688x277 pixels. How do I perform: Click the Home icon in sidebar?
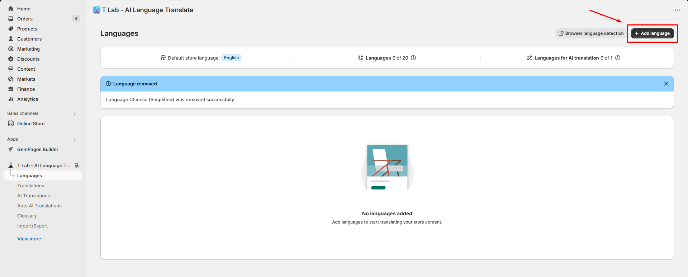(x=11, y=9)
